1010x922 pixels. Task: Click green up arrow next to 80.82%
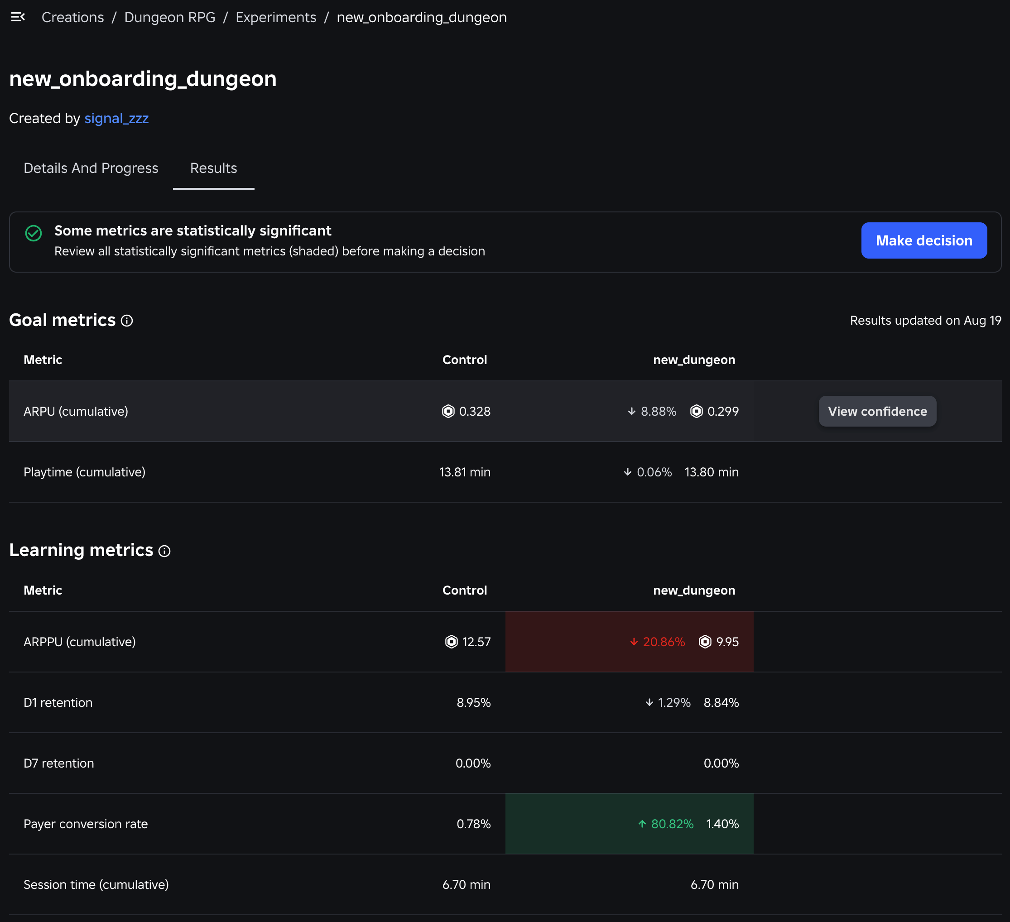coord(642,824)
